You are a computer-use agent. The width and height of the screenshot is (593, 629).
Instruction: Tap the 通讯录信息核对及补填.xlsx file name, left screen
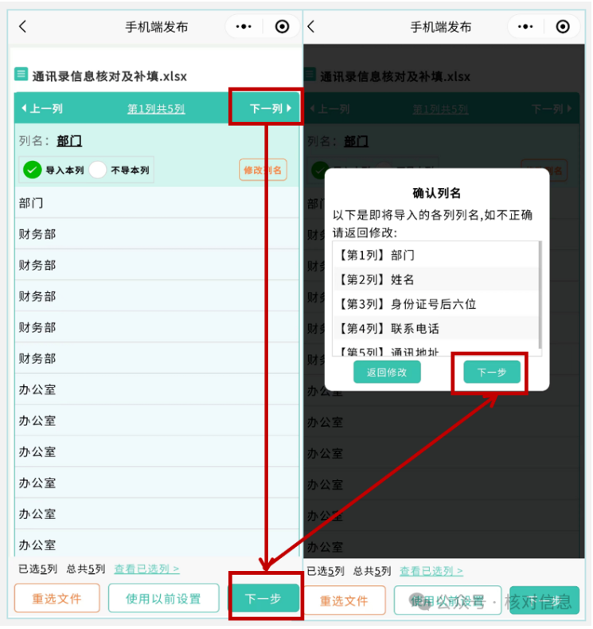pyautogui.click(x=110, y=76)
